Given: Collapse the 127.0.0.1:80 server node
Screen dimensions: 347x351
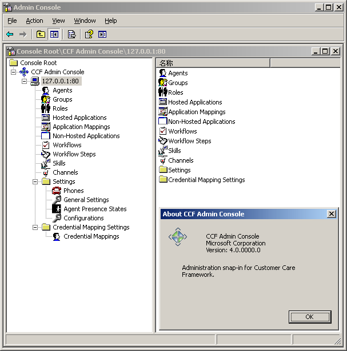Looking at the screenshot, I should pos(24,81).
